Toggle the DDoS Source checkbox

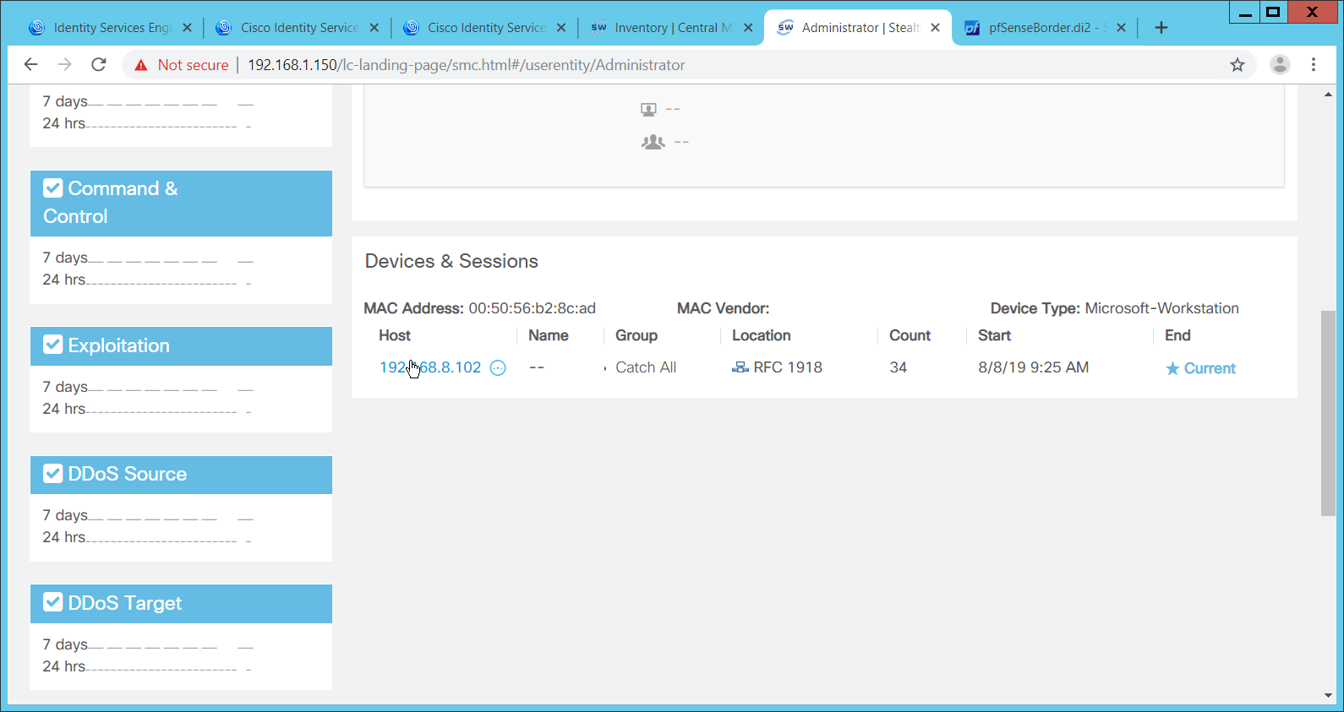53,473
